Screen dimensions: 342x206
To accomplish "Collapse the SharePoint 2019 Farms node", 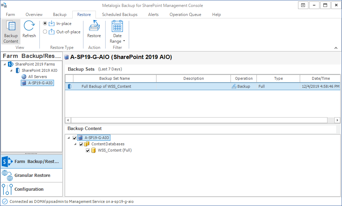I will click(4, 64).
